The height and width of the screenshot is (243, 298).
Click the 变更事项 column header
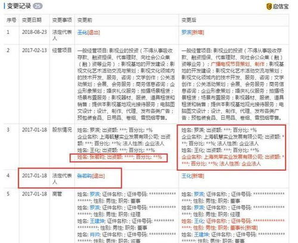[62, 20]
